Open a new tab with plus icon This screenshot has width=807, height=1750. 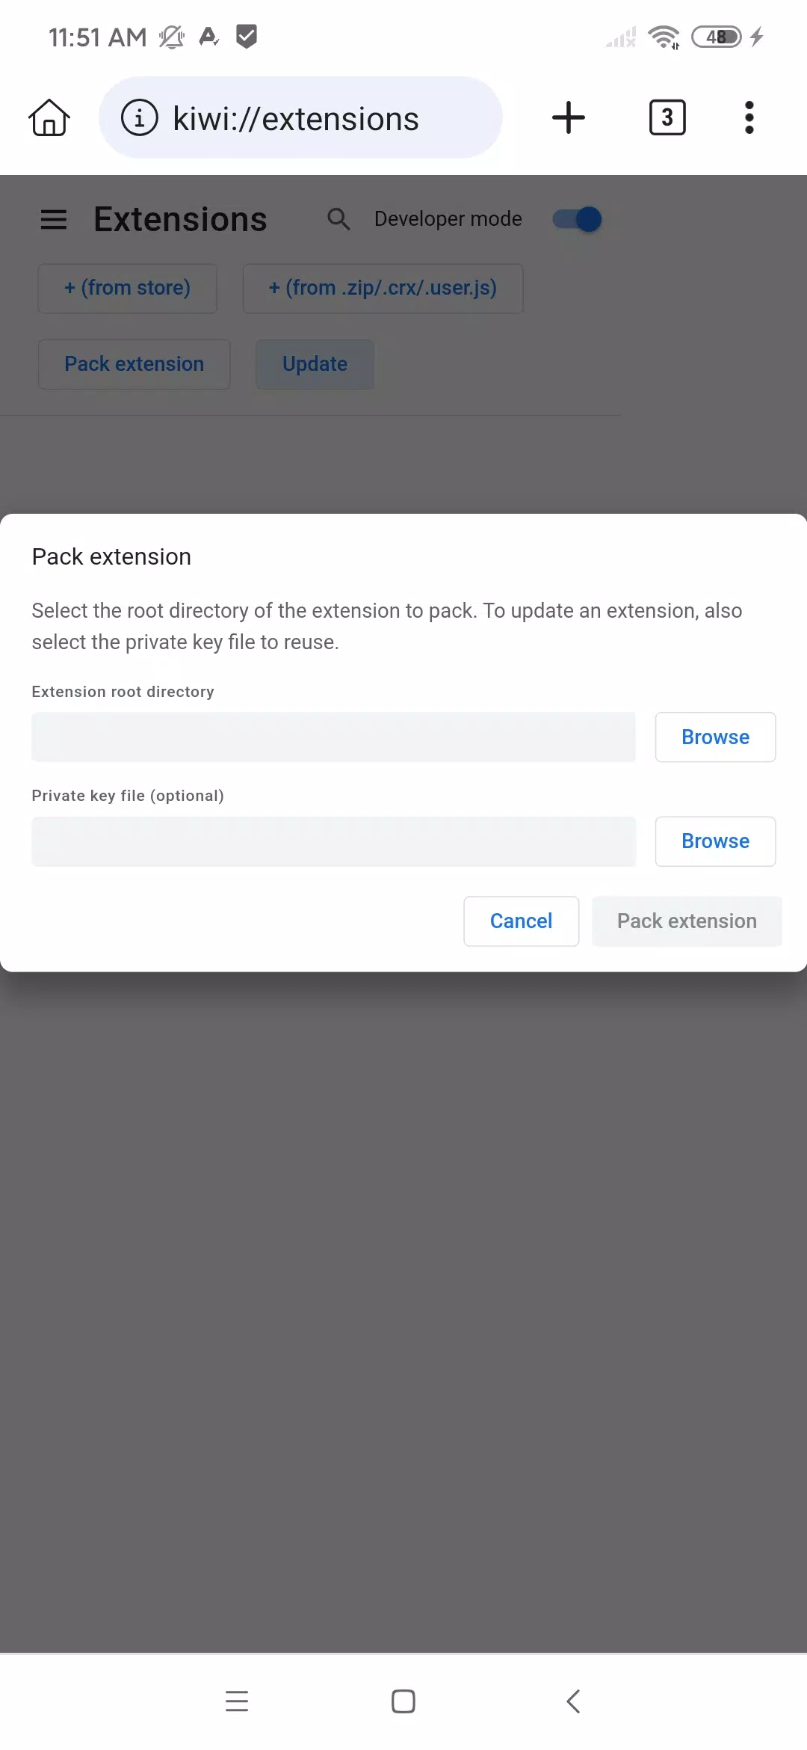[568, 117]
